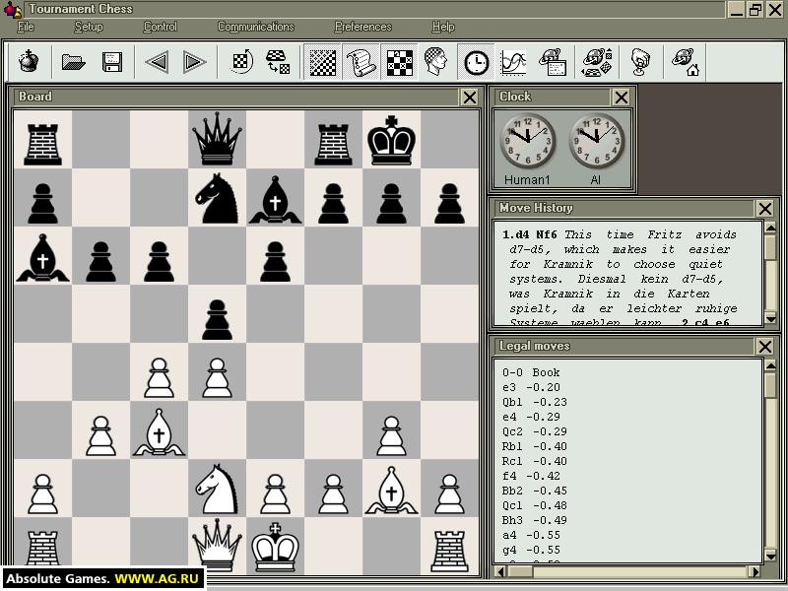Image resolution: width=788 pixels, height=591 pixels.
Task: Open a saved game with the folder icon
Action: click(x=73, y=62)
